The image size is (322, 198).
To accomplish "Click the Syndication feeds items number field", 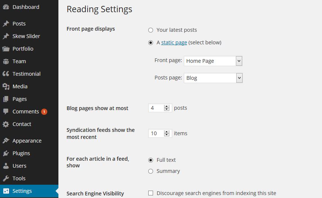I will click(156, 133).
